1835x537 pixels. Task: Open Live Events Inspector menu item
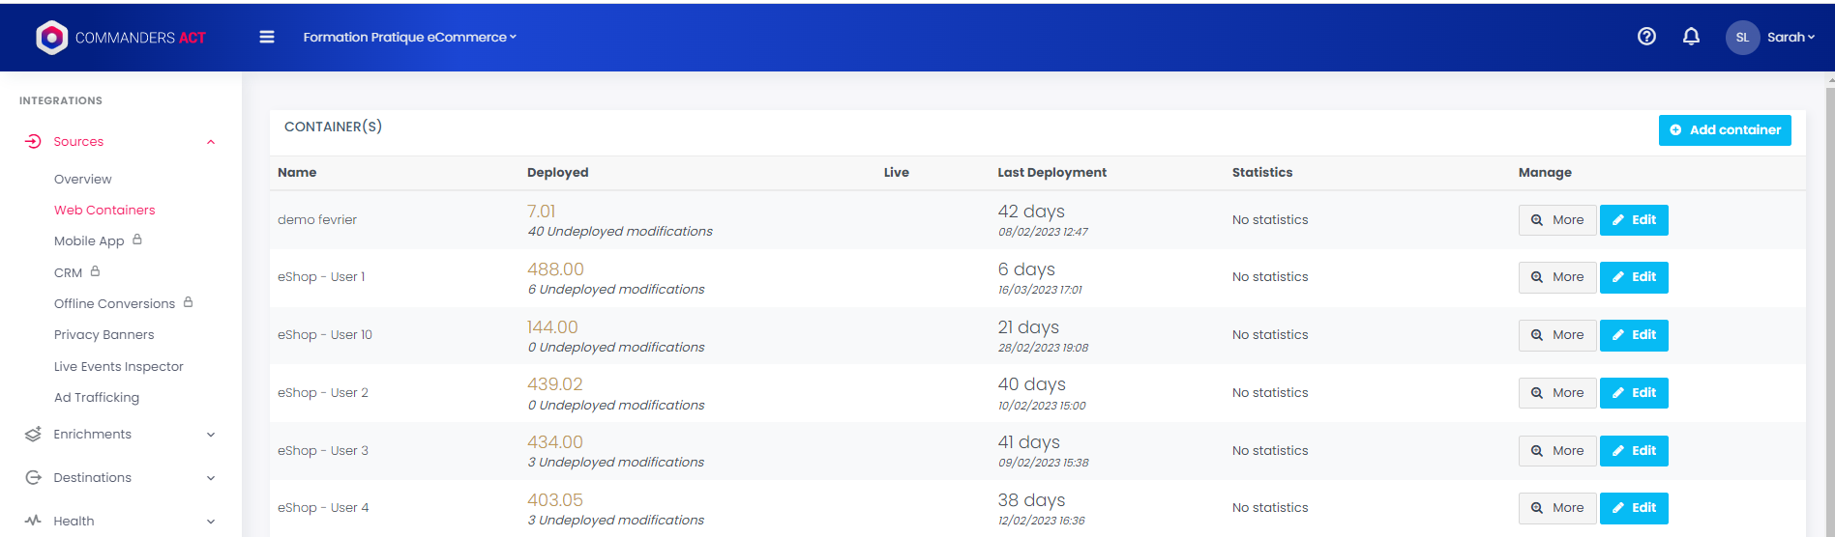[119, 367]
